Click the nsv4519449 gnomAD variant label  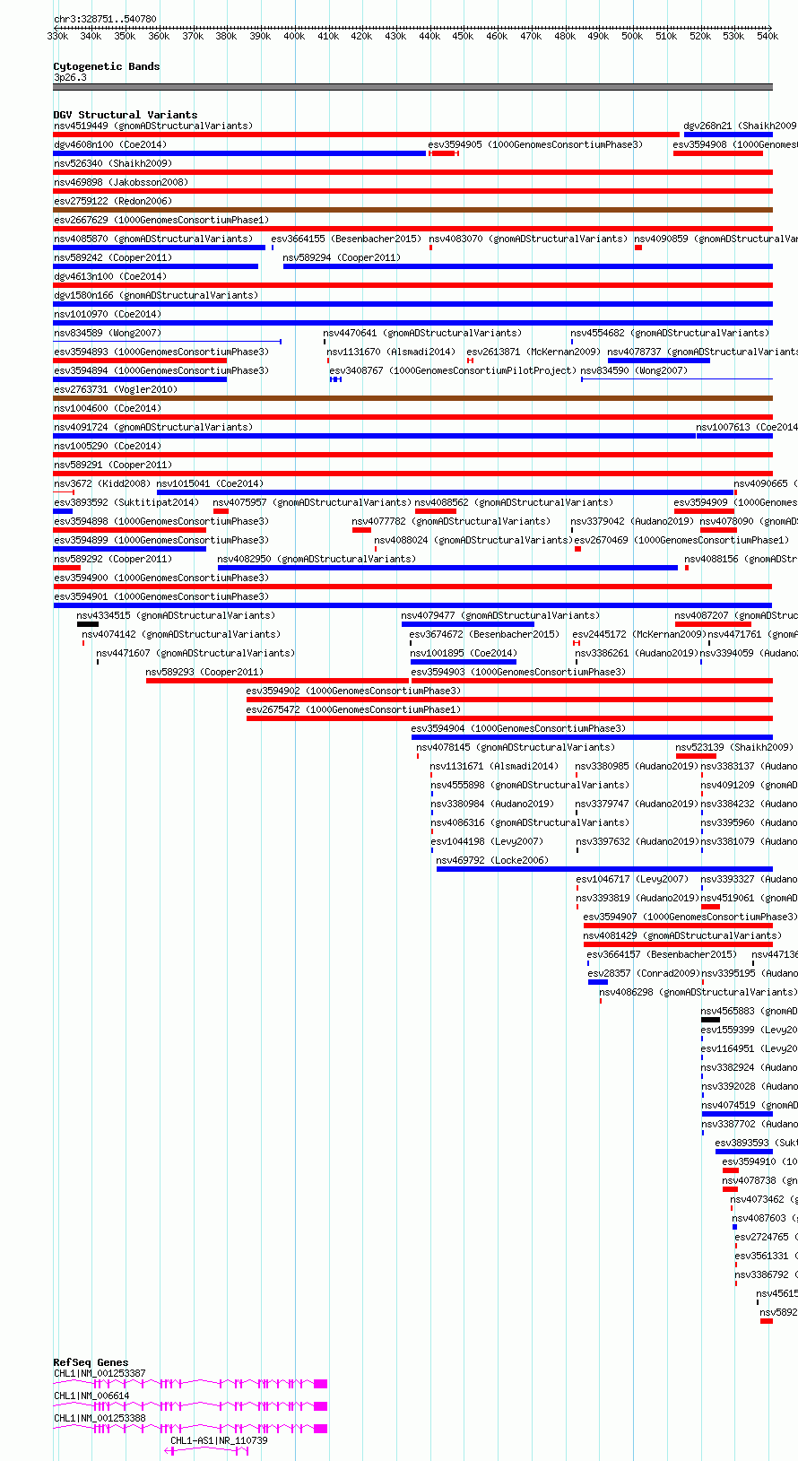[153, 126]
